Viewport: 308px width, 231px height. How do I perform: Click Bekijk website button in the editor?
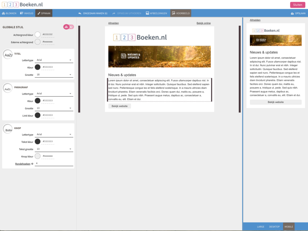(x=119, y=106)
